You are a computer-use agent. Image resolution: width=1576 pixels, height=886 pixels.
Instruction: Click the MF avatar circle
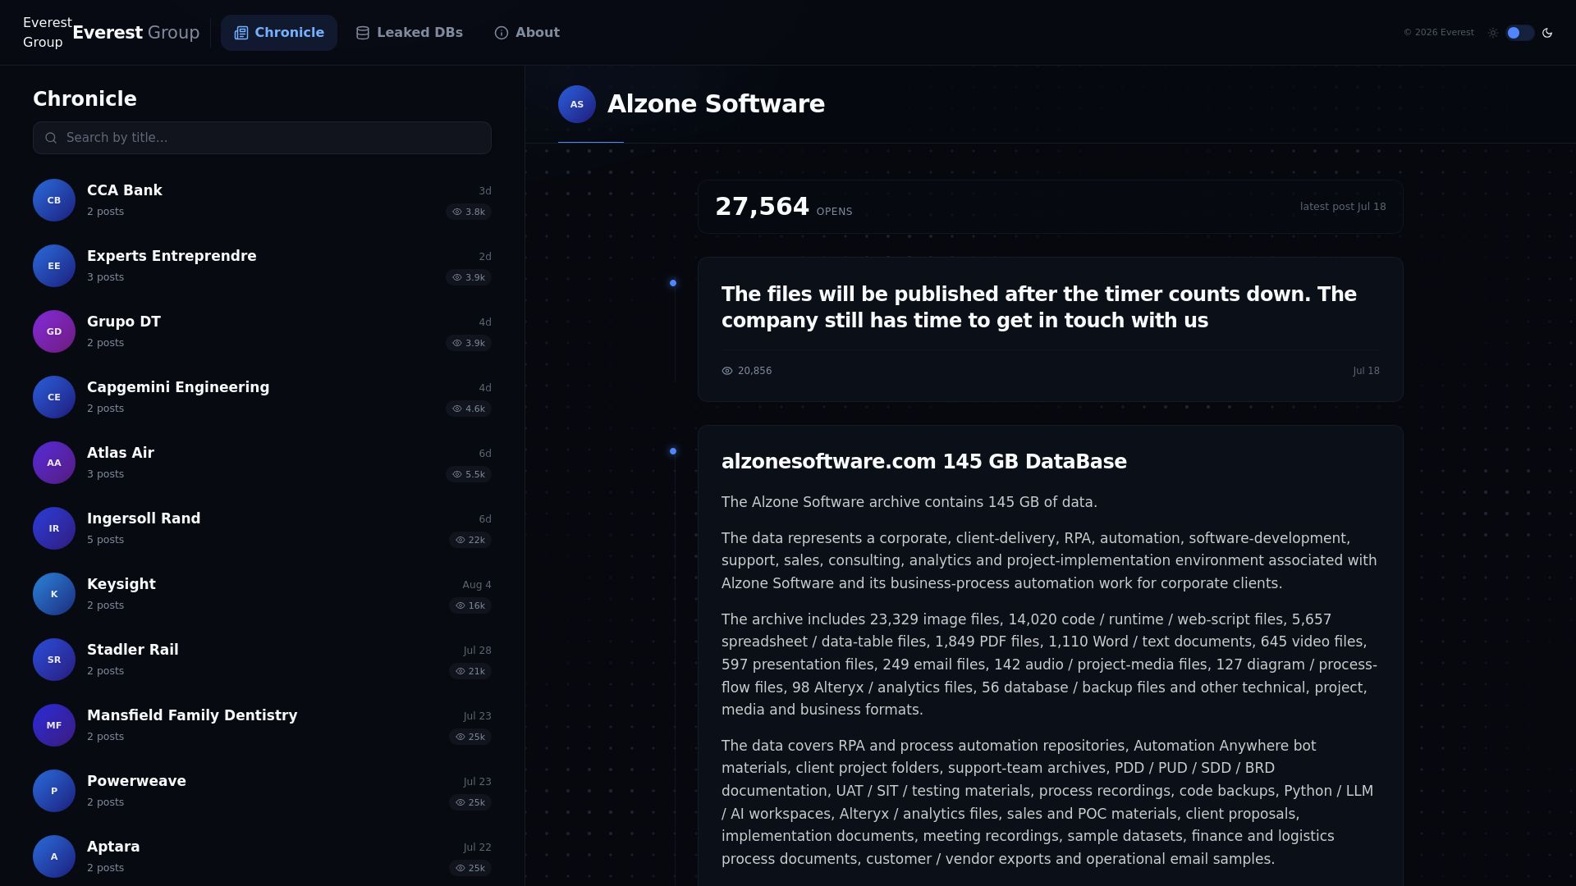pos(54,725)
